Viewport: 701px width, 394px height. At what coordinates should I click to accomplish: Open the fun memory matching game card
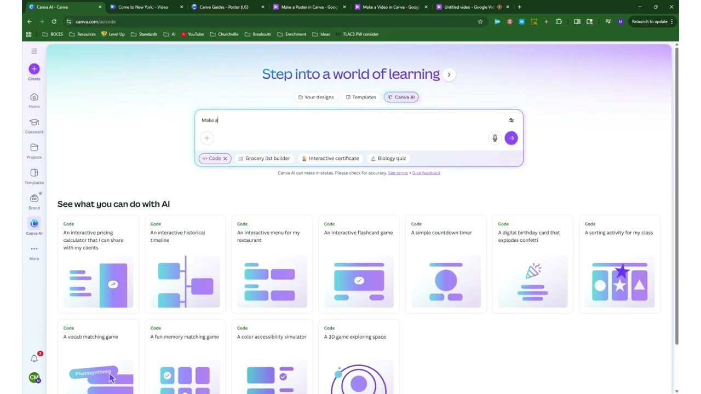point(185,357)
